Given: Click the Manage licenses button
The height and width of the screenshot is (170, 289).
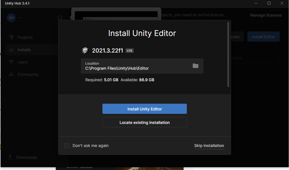Looking at the screenshot, I should (x=266, y=15).
